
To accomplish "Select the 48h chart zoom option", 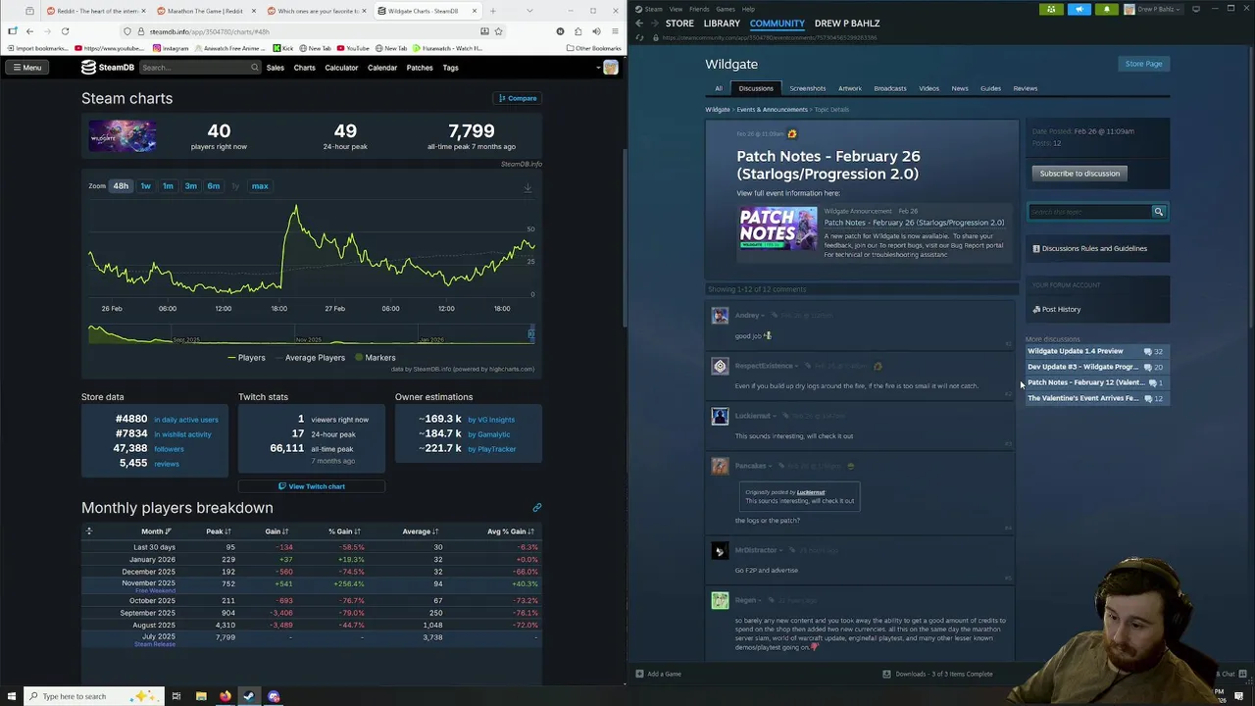I will click(121, 186).
